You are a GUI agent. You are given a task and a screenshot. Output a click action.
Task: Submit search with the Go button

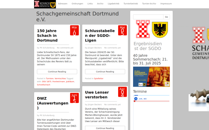click(167, 17)
